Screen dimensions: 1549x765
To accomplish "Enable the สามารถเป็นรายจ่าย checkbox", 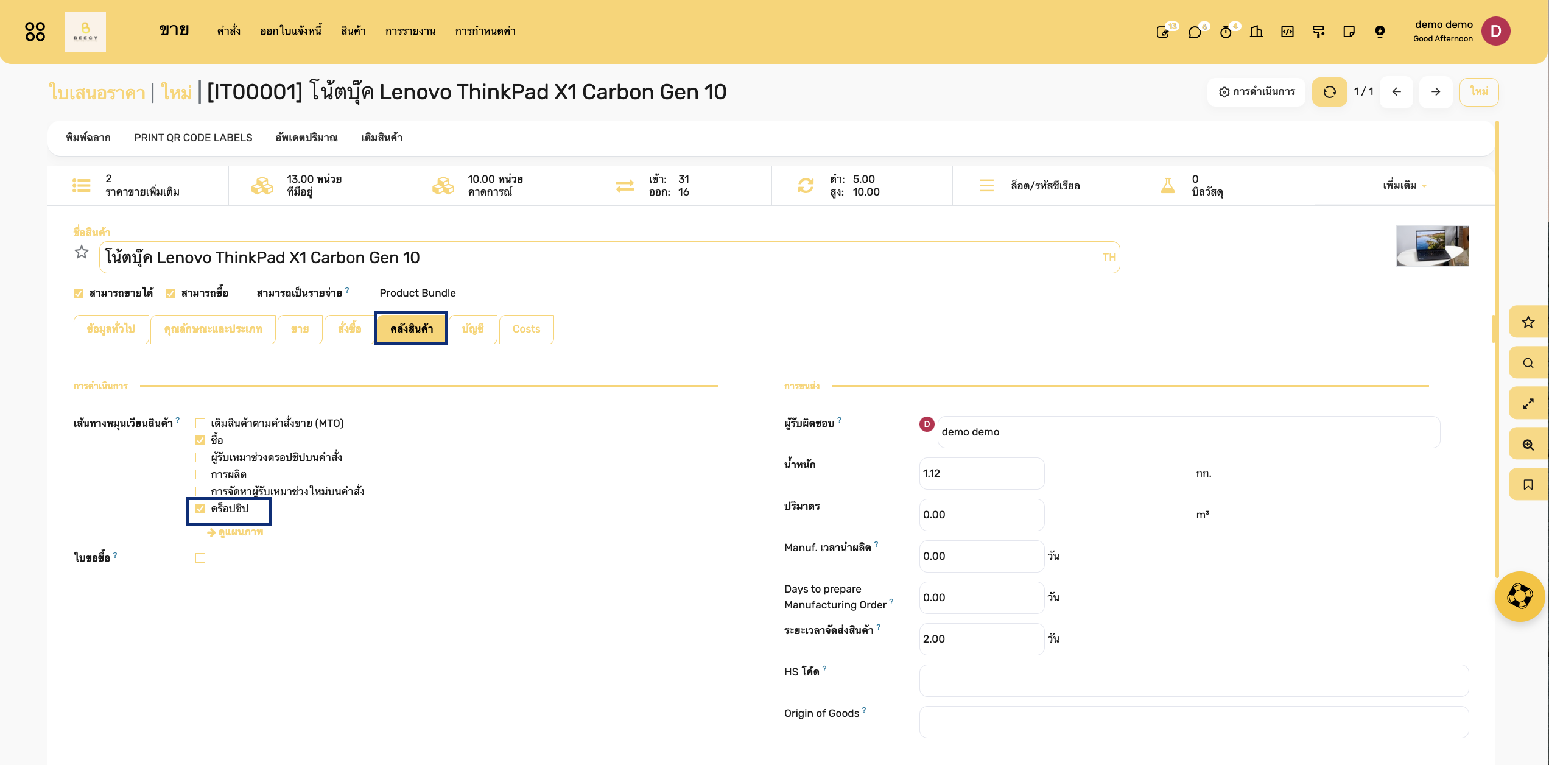I will [245, 294].
